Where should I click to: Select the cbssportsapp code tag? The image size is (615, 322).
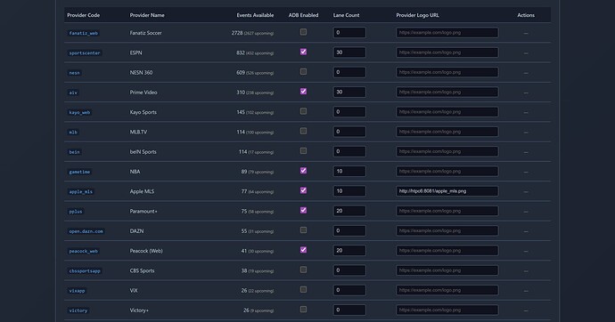pos(85,270)
